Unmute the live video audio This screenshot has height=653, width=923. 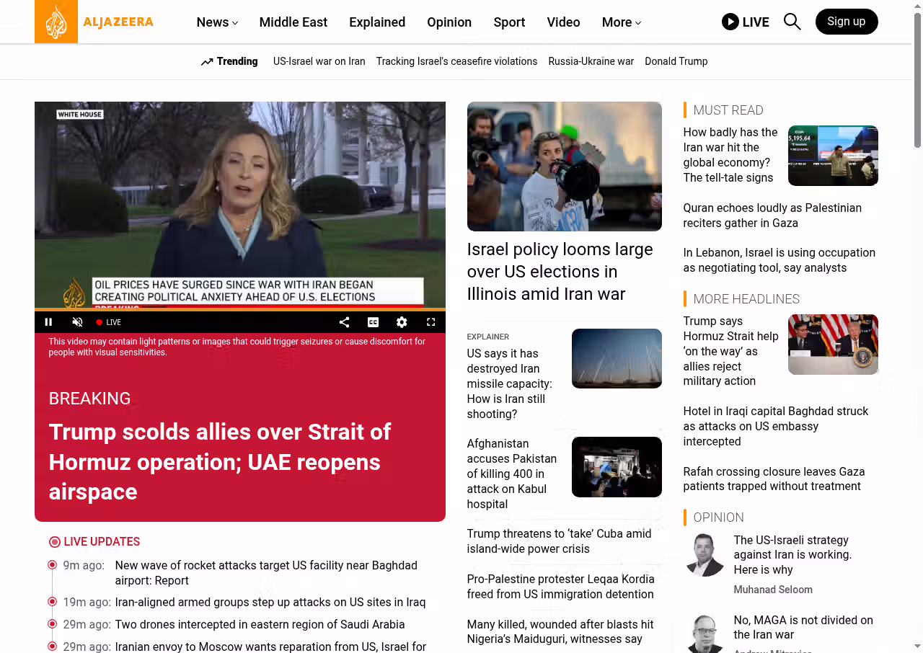pyautogui.click(x=78, y=322)
